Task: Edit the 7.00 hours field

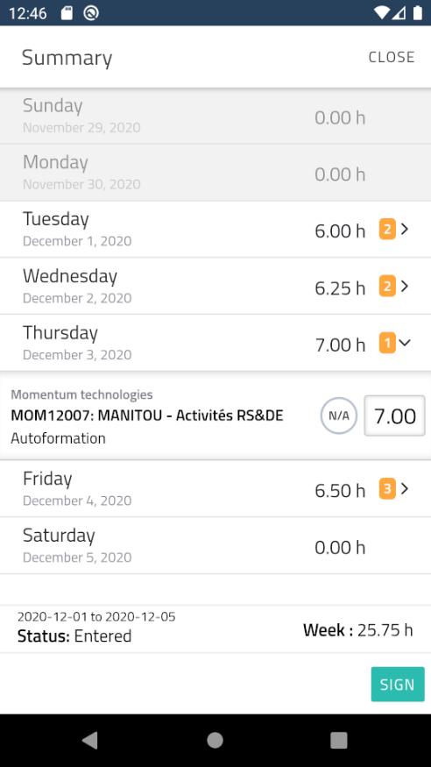Action: point(394,415)
